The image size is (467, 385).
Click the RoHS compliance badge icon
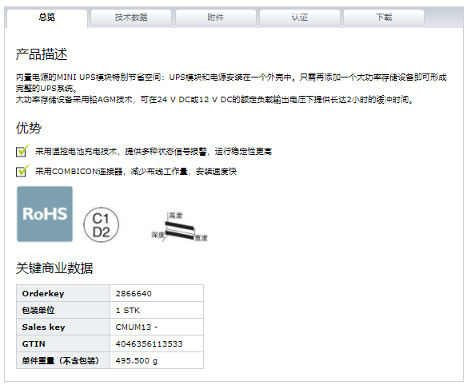click(45, 214)
